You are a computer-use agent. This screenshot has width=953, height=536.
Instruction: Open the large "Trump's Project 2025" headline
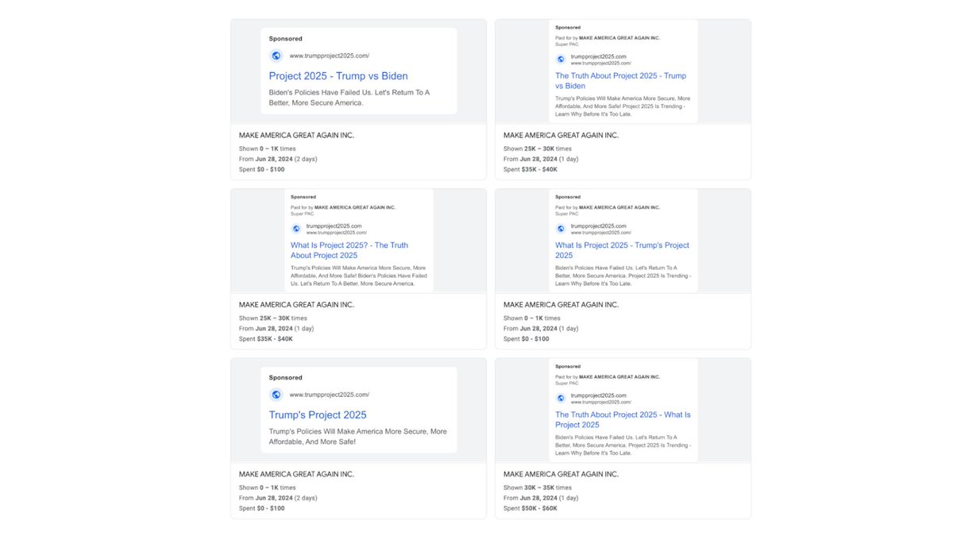click(x=318, y=415)
